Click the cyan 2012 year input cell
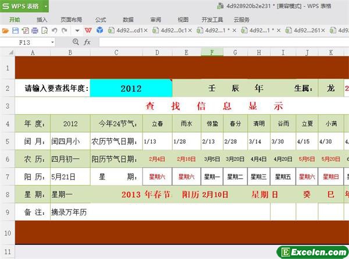This screenshot has height=259, width=349. pyautogui.click(x=131, y=88)
